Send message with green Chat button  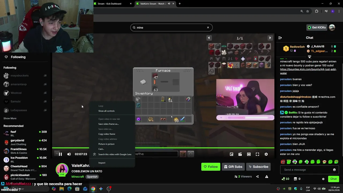333,179
